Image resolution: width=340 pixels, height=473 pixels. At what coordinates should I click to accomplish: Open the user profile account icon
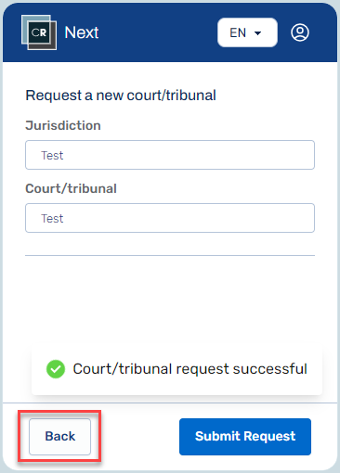300,32
